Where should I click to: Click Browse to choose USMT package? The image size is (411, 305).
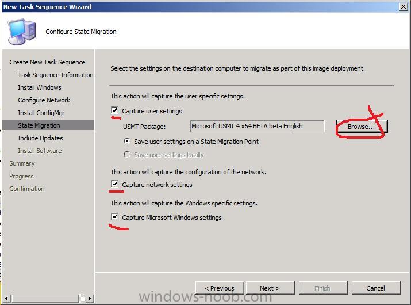(x=362, y=127)
